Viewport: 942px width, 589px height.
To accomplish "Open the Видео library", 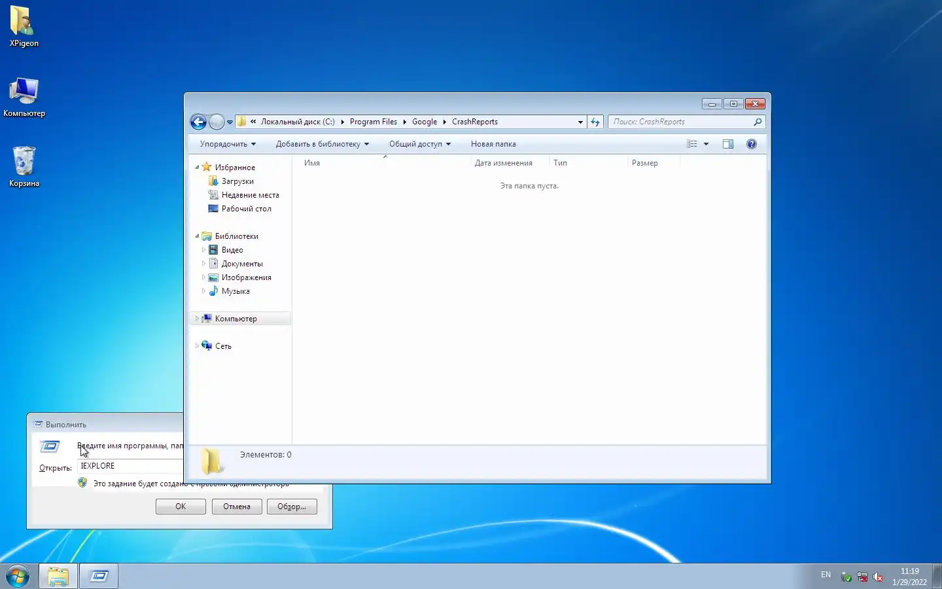I will click(232, 250).
